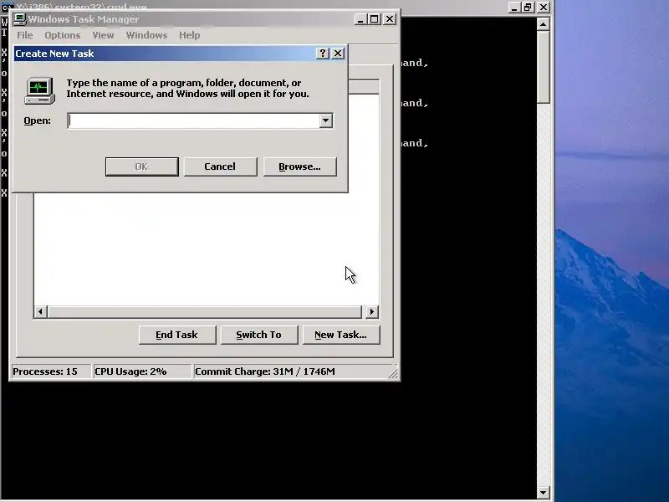
Task: Open the File menu in Task Manager
Action: tap(25, 35)
